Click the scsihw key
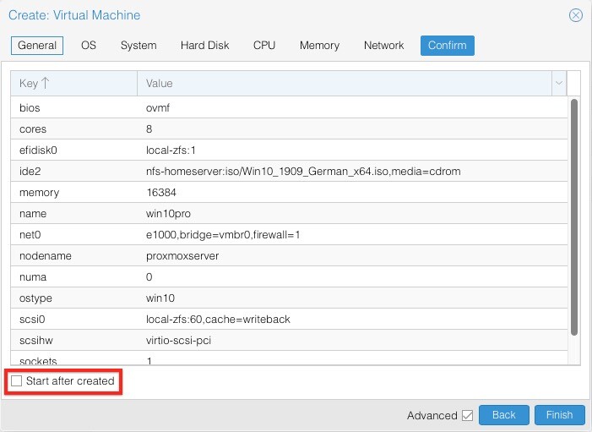Viewport: 592px width, 432px height. (x=35, y=341)
